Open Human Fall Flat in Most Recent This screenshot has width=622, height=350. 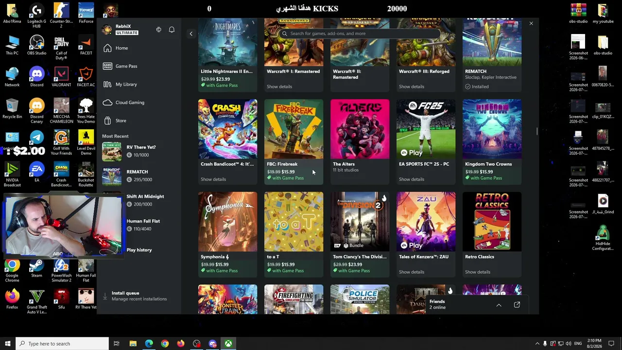(139, 225)
